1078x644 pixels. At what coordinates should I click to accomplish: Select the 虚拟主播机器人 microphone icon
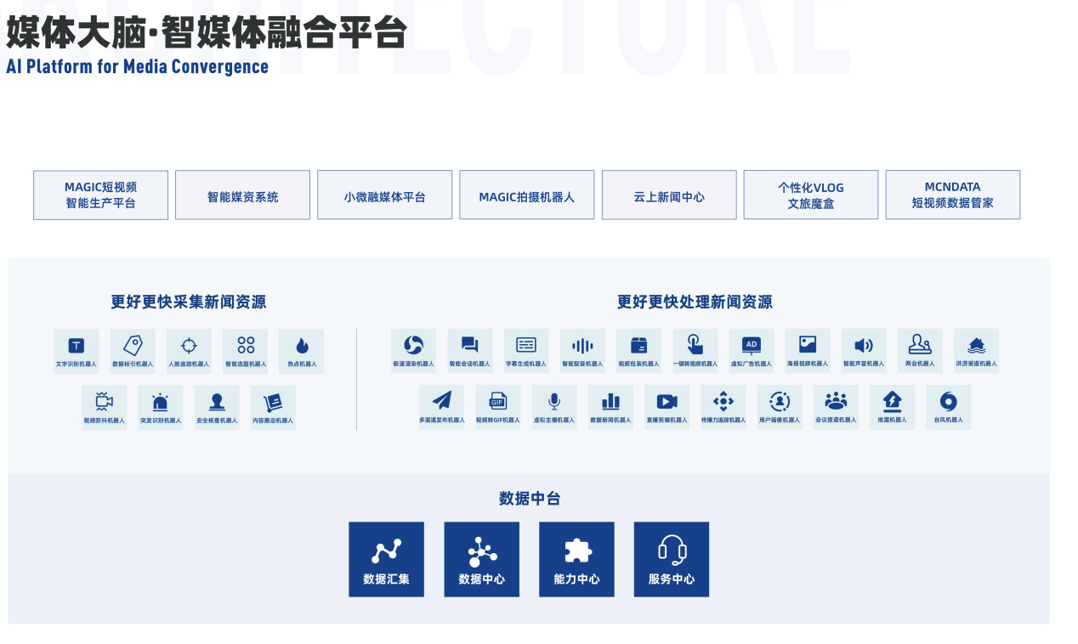(x=554, y=401)
